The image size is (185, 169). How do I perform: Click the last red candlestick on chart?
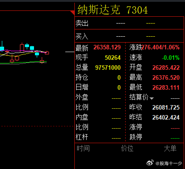(47, 53)
